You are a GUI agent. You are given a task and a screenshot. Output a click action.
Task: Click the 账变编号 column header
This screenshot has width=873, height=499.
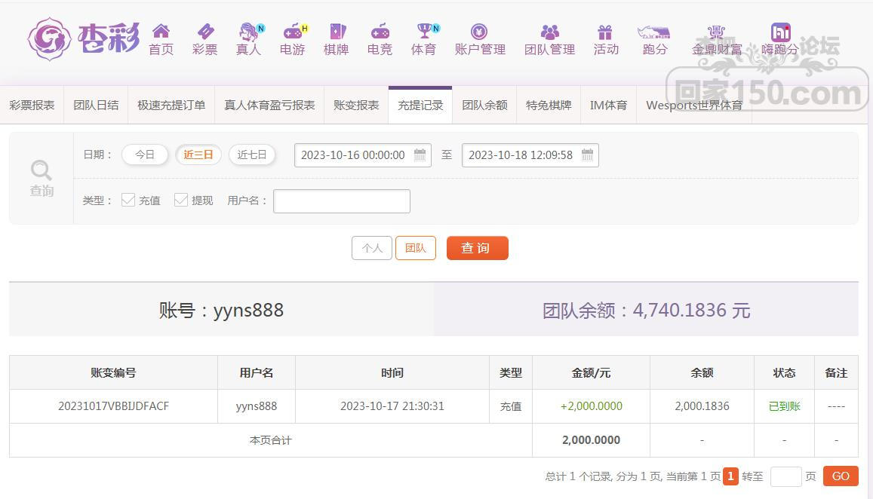[x=114, y=372]
